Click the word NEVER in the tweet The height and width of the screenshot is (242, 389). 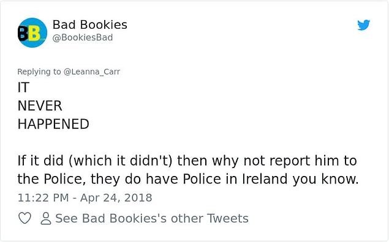click(x=40, y=106)
